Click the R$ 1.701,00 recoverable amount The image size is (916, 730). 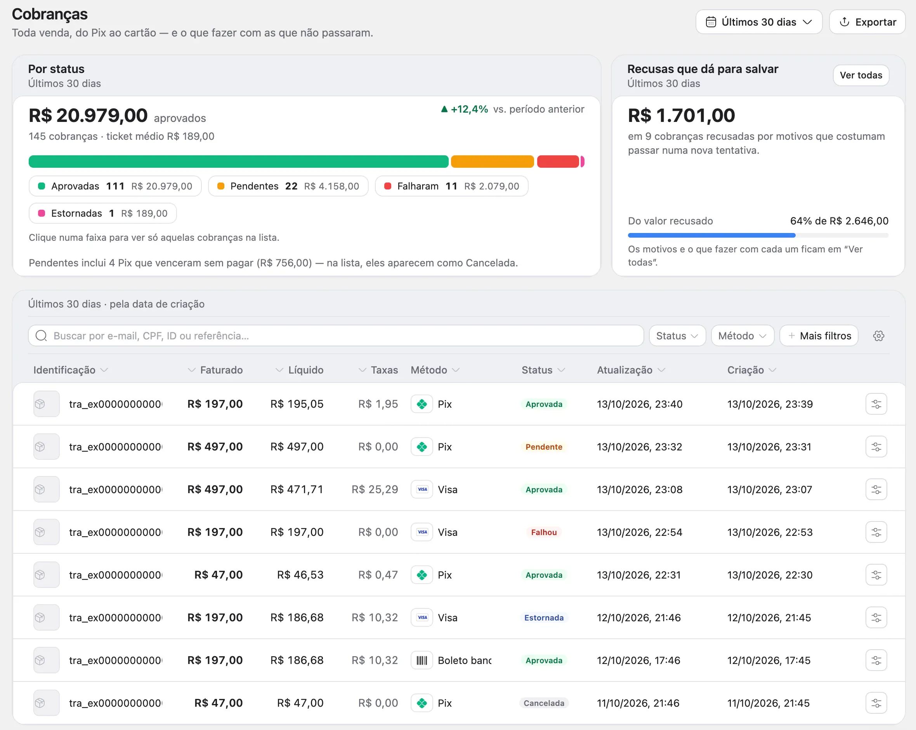point(681,115)
